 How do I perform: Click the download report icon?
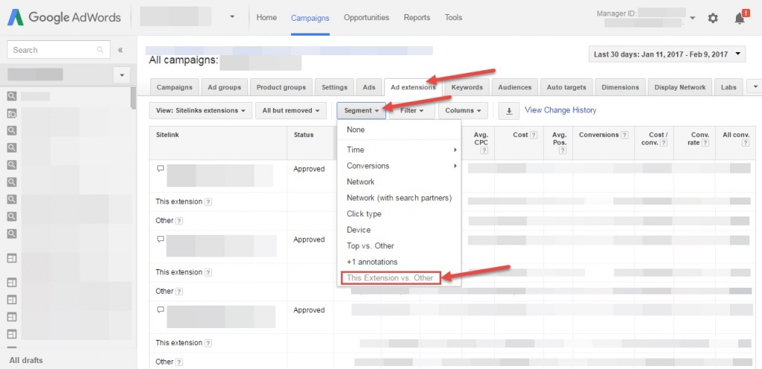(x=509, y=111)
